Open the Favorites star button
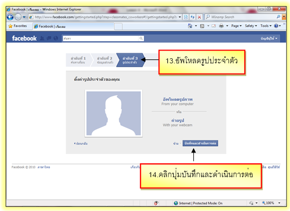The image size is (290, 211). 18,26
